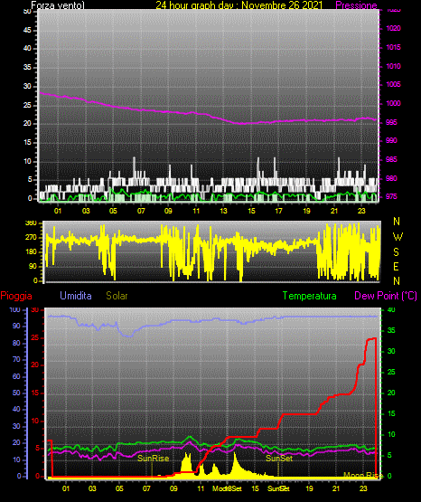Click the 360 wind direction axis value
This screenshot has height=502, width=421.
(31, 223)
